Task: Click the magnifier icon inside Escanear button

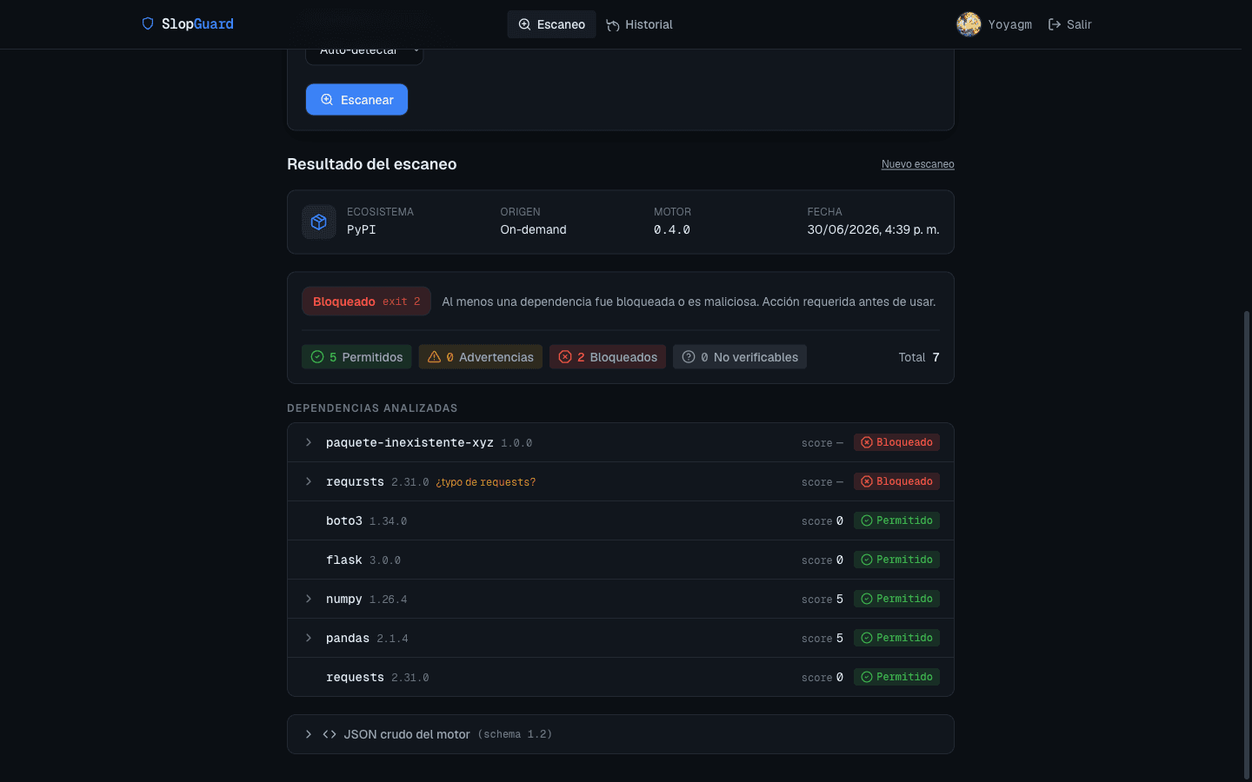Action: (x=327, y=100)
